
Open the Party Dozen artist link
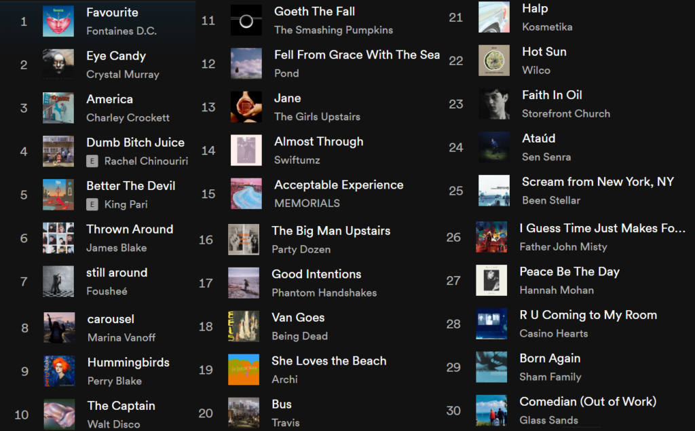[x=301, y=249]
